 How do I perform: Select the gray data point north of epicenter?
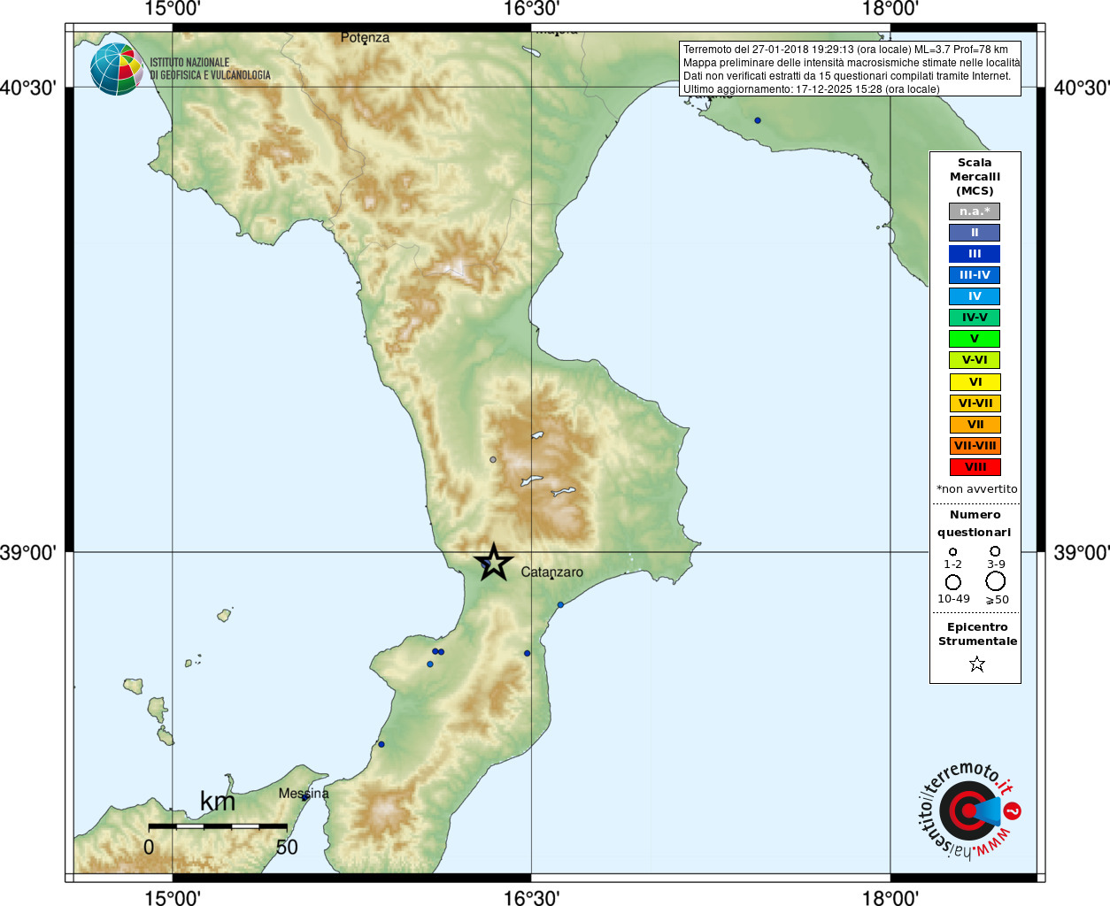click(x=493, y=459)
